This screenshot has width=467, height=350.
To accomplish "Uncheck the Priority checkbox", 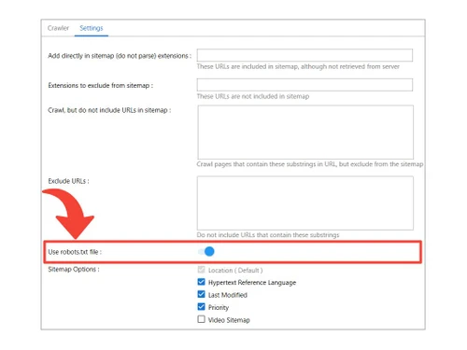I will click(x=201, y=307).
